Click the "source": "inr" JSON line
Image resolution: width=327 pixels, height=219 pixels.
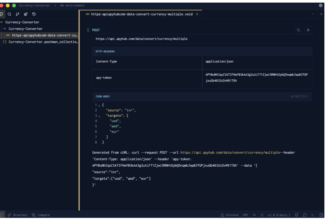pos(121,110)
